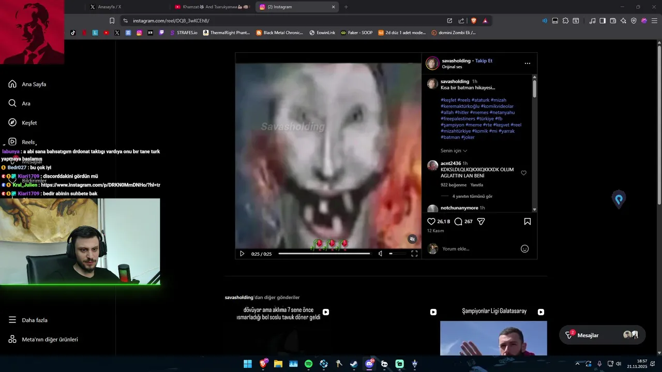Open Meta'nın diğer ürünleri menu
662x372 pixels.
[x=43, y=339]
